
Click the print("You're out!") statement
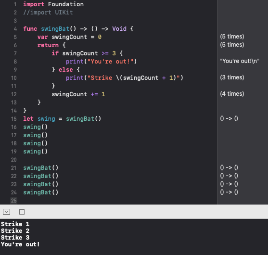pyautogui.click(x=102, y=62)
